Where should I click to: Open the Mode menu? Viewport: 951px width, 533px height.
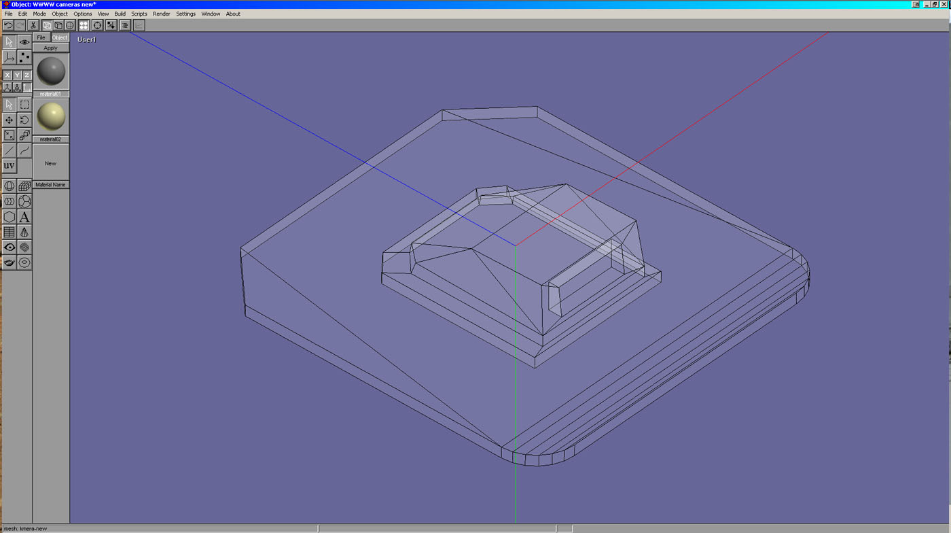[x=39, y=14]
